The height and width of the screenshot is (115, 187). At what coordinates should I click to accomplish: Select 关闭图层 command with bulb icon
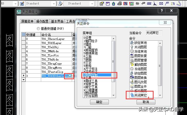pyautogui.click(x=138, y=47)
